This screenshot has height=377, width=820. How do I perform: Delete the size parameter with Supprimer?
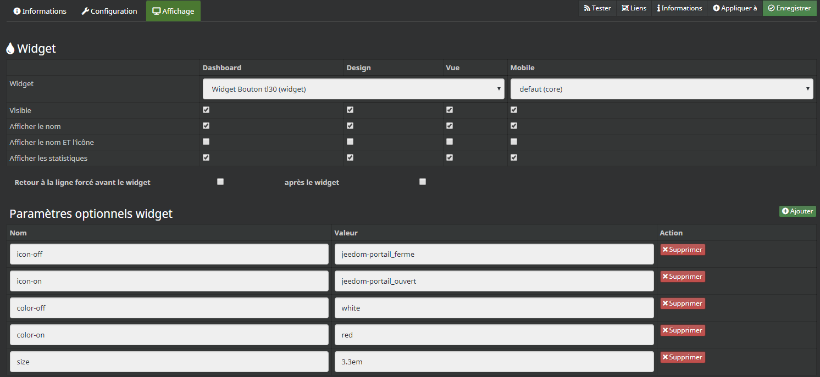click(683, 357)
